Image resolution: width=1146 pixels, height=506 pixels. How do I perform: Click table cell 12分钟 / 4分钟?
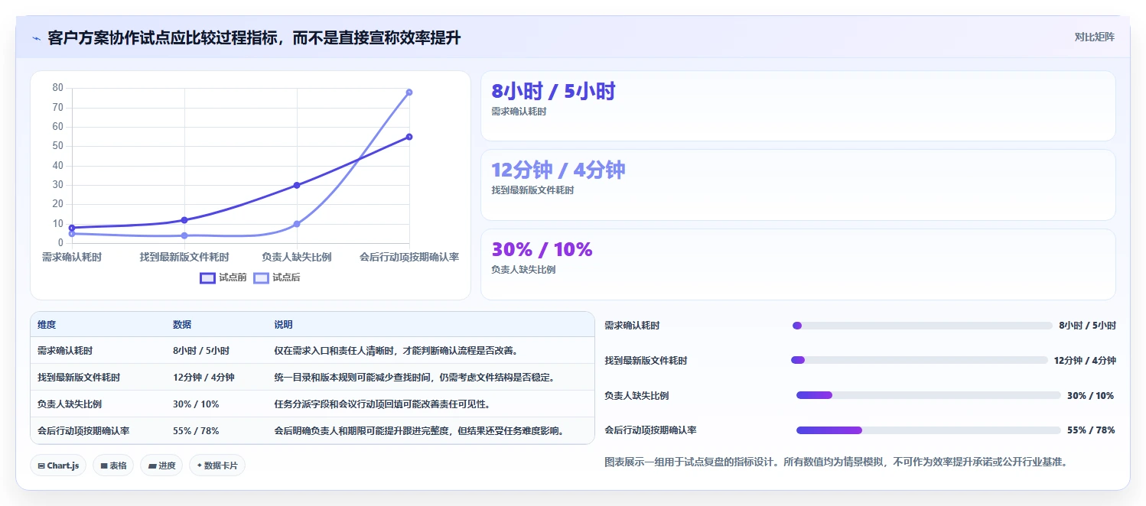click(203, 378)
